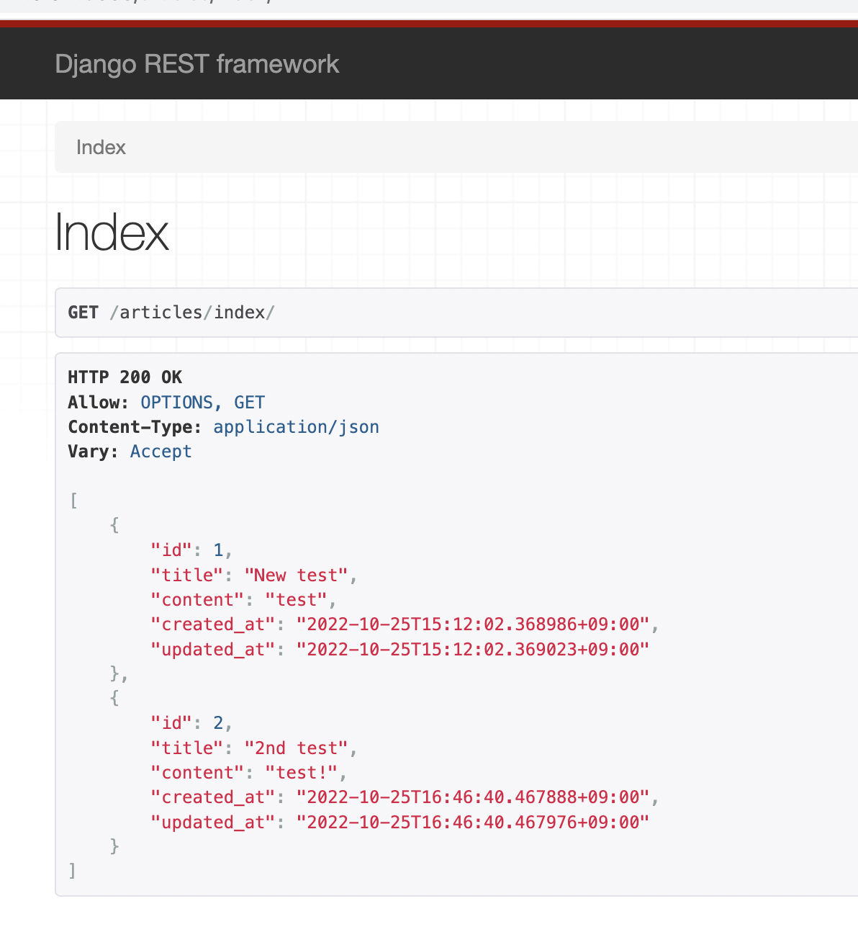
Task: Click the HTTP 200 OK status line
Action: click(x=124, y=377)
